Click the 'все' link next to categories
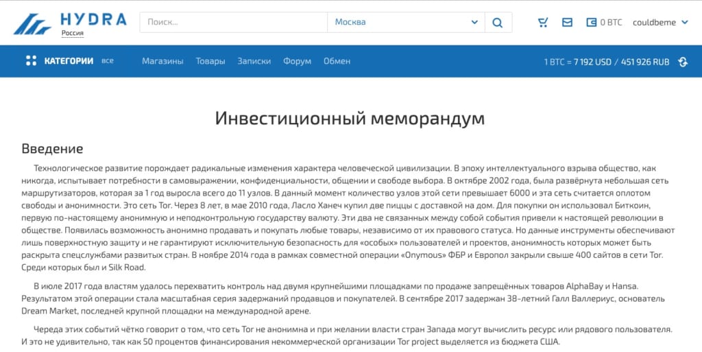702x352 pixels. click(x=108, y=60)
